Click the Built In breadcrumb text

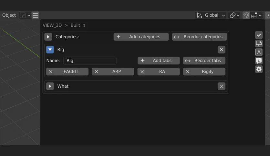78,25
